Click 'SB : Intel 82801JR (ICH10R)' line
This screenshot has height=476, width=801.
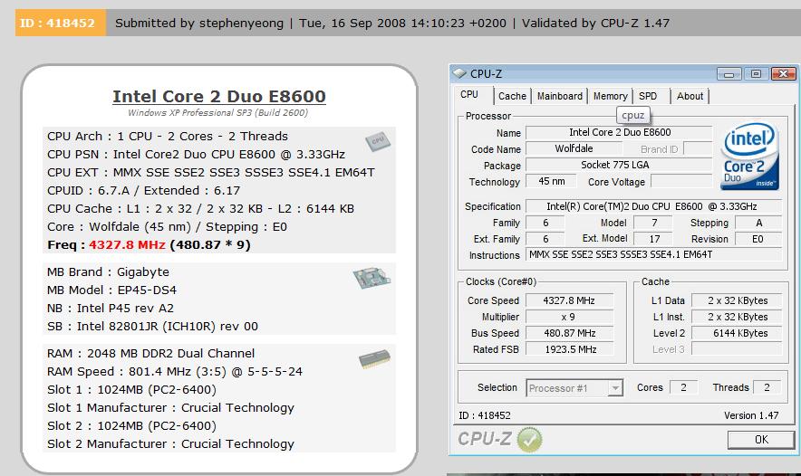[153, 327]
